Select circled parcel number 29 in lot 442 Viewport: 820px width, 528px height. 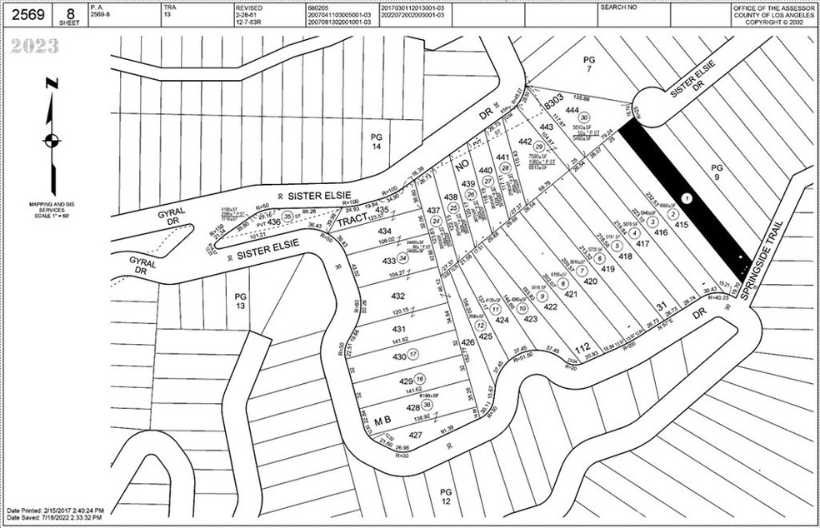coord(539,147)
